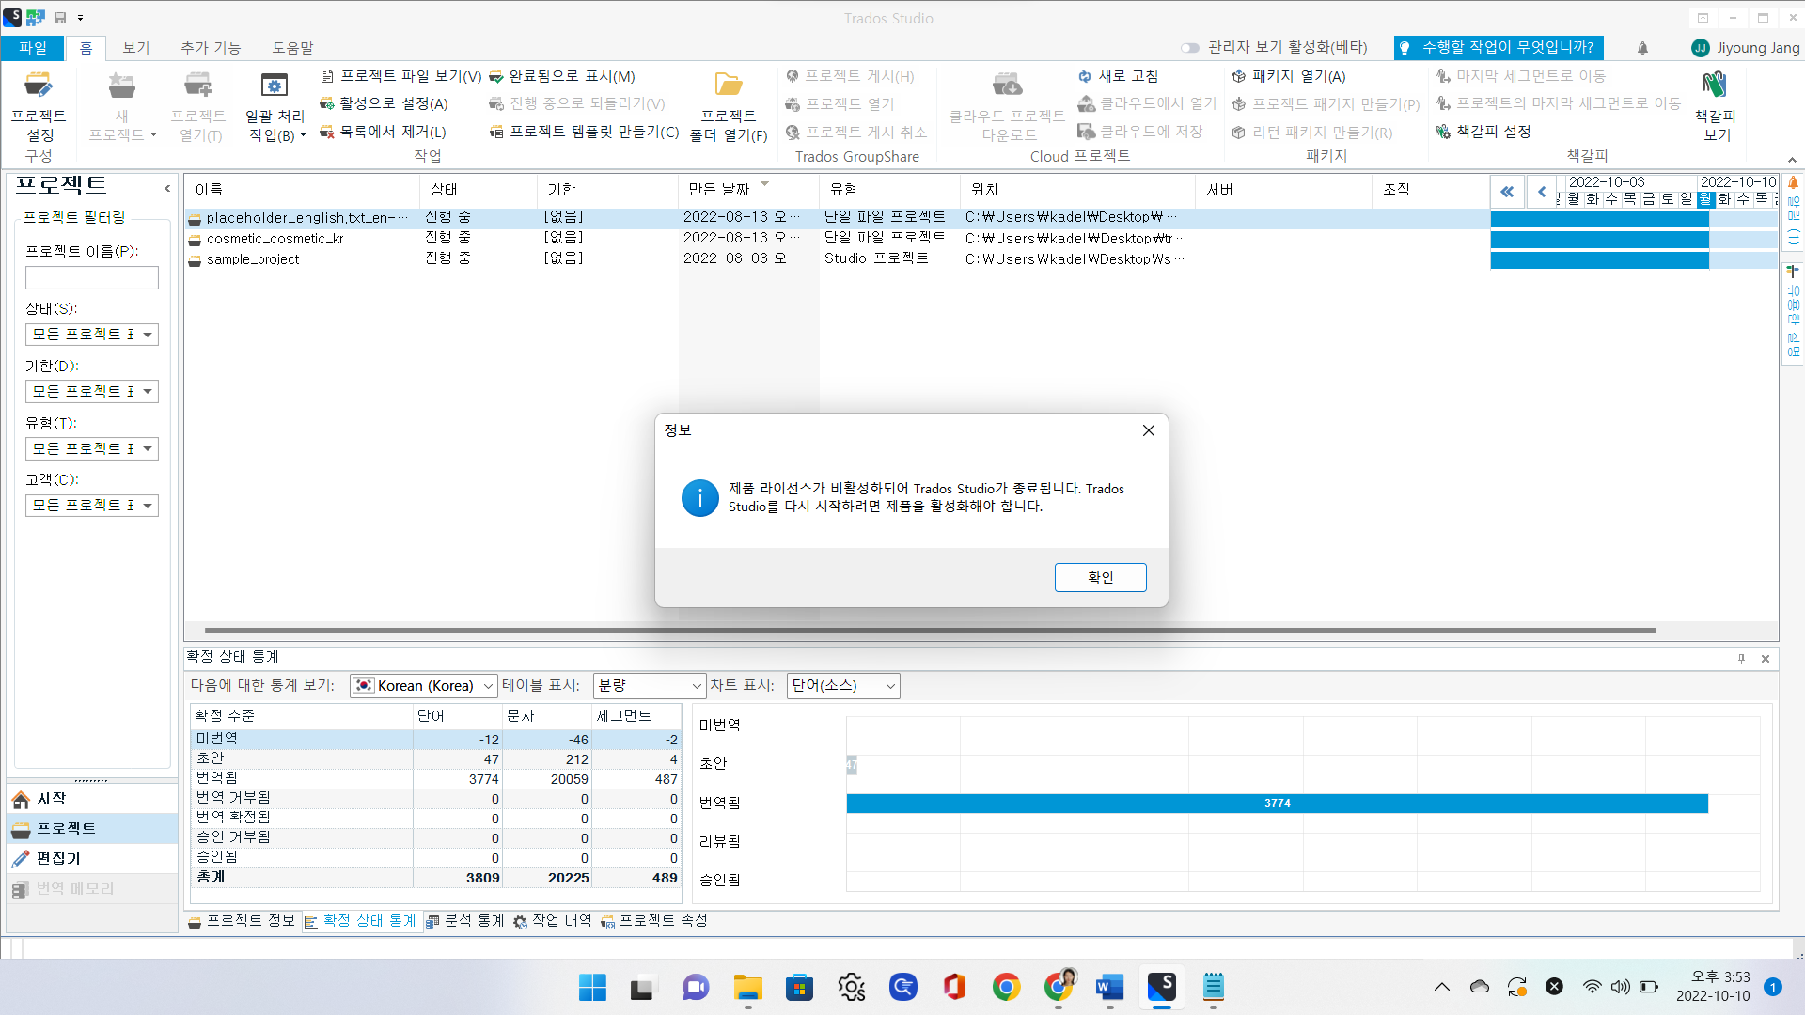Click the Trados Studio taskbar icon

(x=1161, y=988)
